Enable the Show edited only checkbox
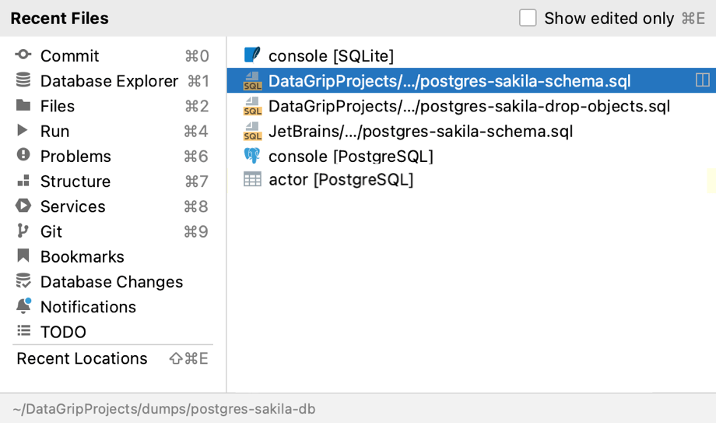Viewport: 716px width, 423px height. 528,18
